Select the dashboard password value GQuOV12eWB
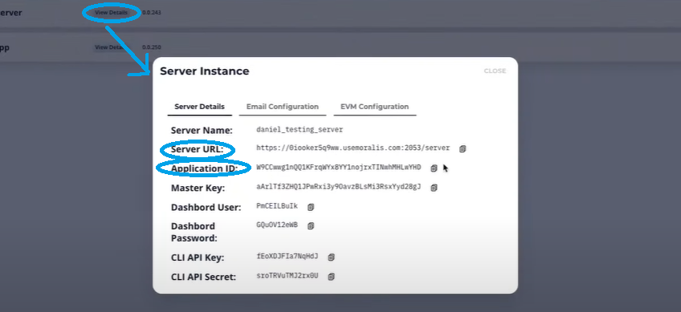The image size is (681, 312). point(277,225)
